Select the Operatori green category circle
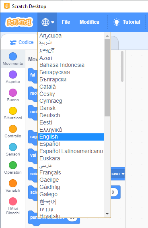 pos(13,165)
